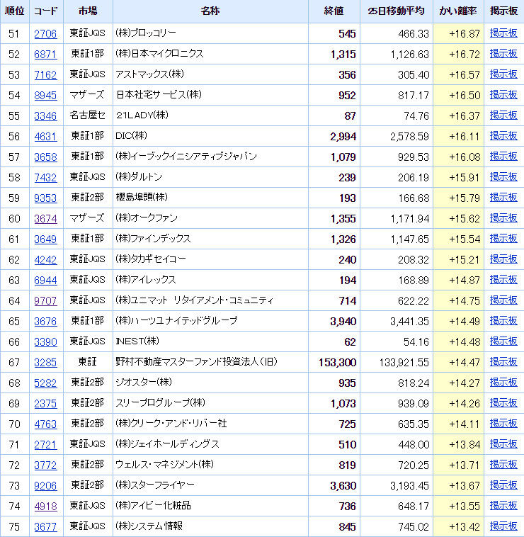Open 掲示板 link for DIC row

[x=503, y=136]
